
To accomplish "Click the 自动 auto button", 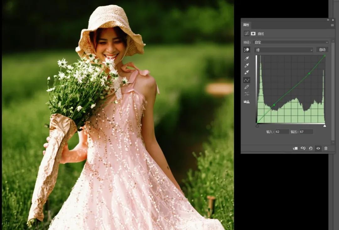I will point(322,49).
